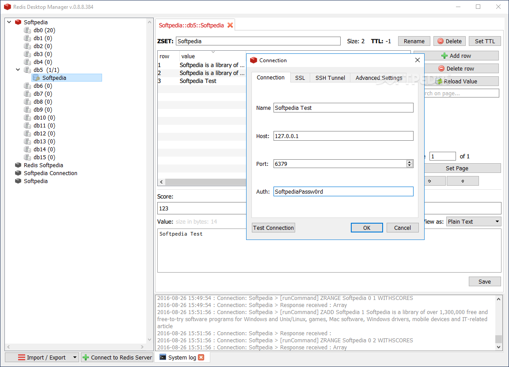Click the db1 (0) database icon
The image size is (509, 367).
pyautogui.click(x=27, y=38)
